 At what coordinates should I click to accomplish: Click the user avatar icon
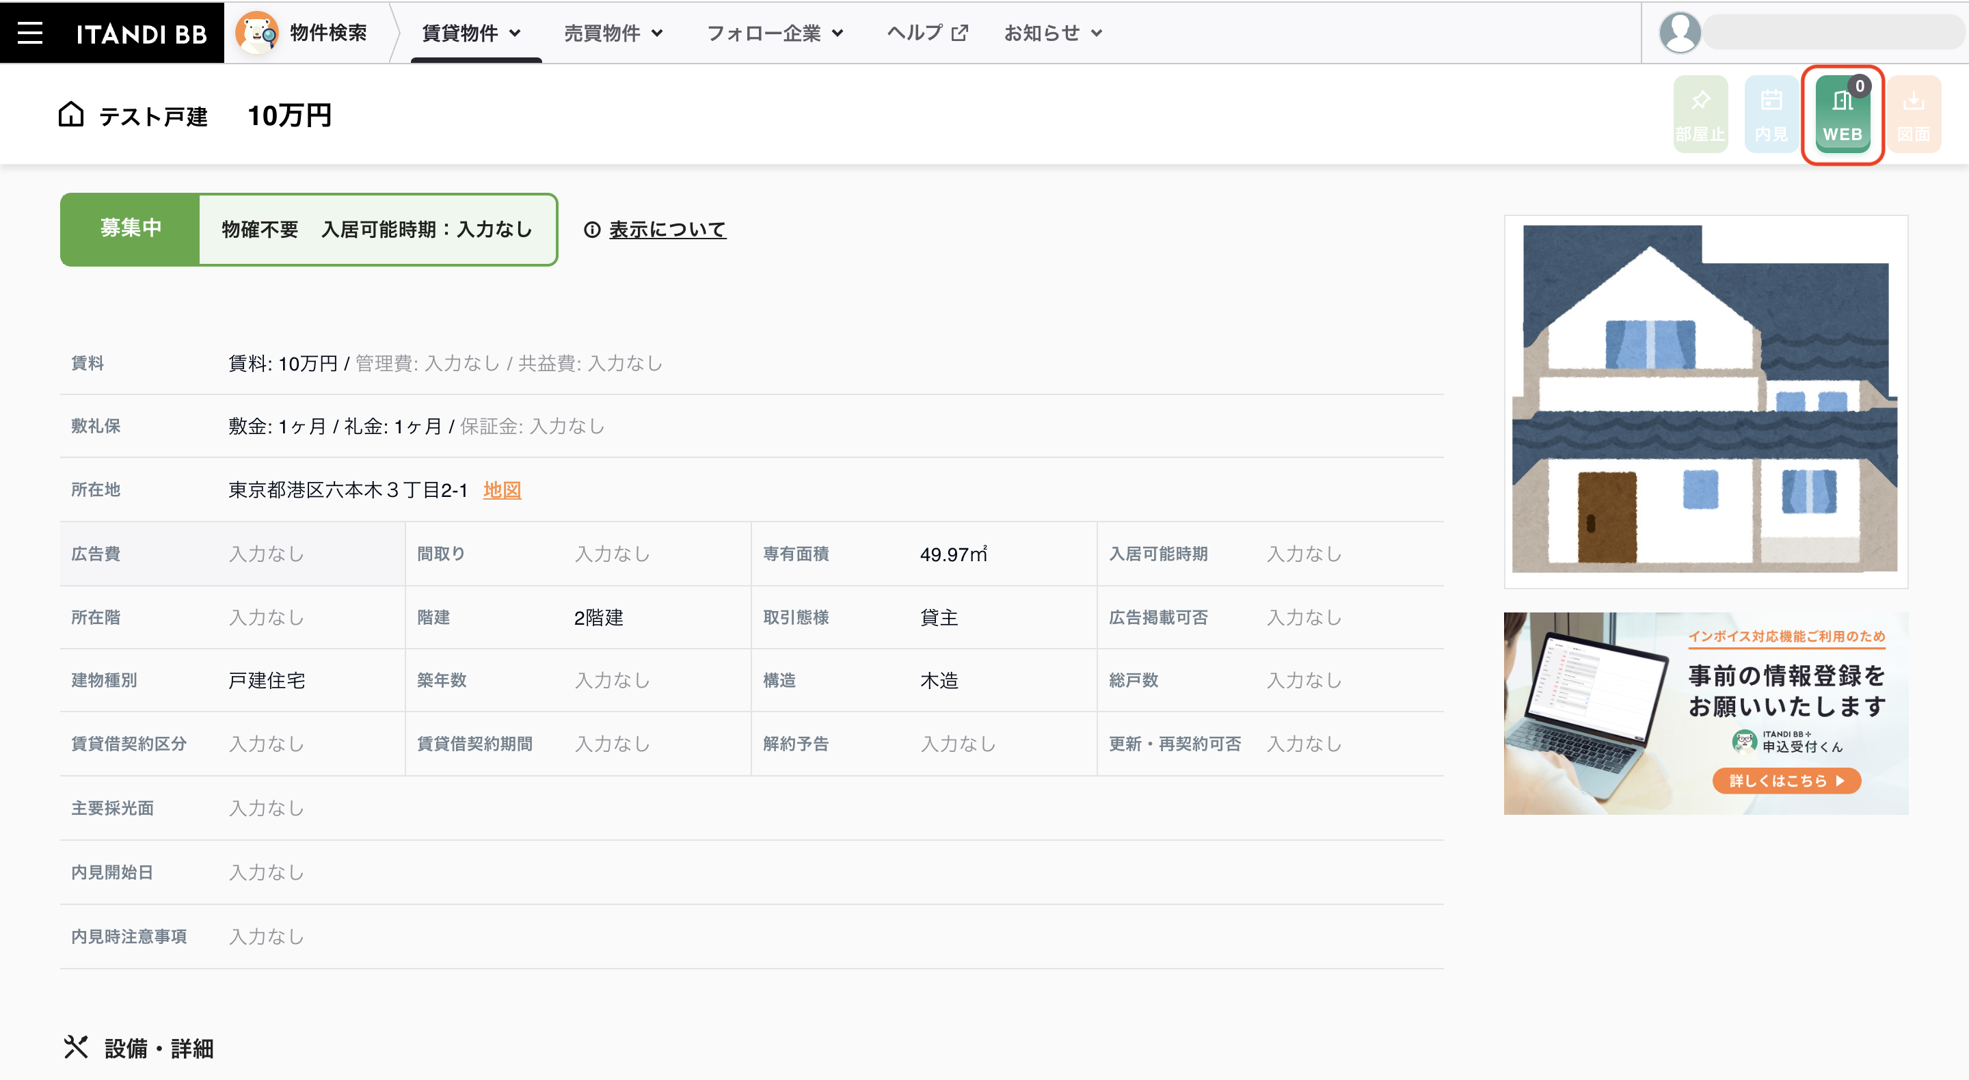tap(1679, 32)
